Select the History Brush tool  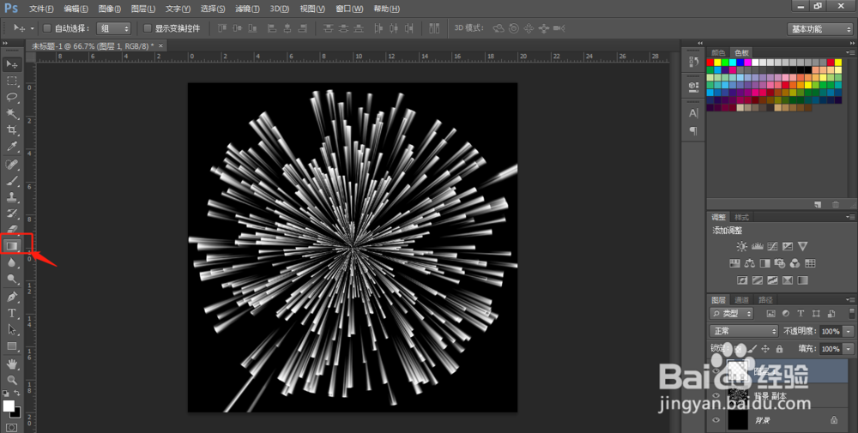click(11, 213)
